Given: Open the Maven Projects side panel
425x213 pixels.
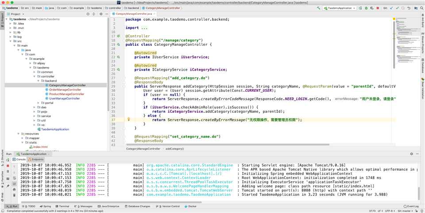Looking at the screenshot, I should tap(422, 43).
